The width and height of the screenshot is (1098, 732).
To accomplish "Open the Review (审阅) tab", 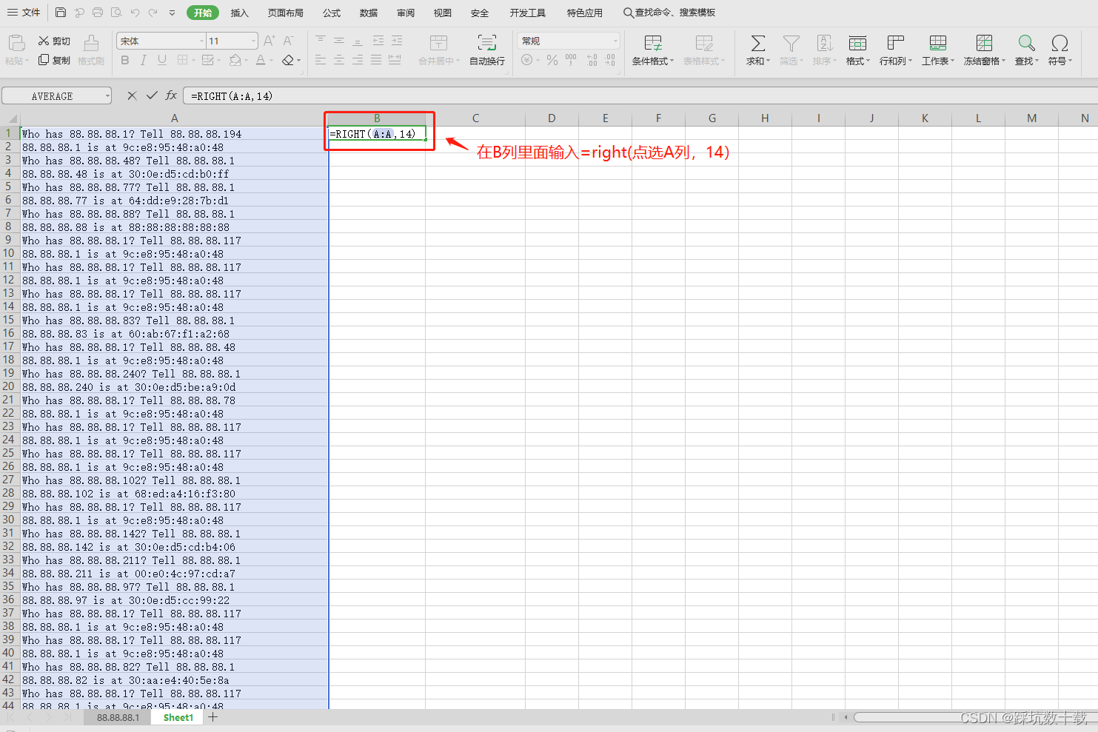I will click(406, 13).
